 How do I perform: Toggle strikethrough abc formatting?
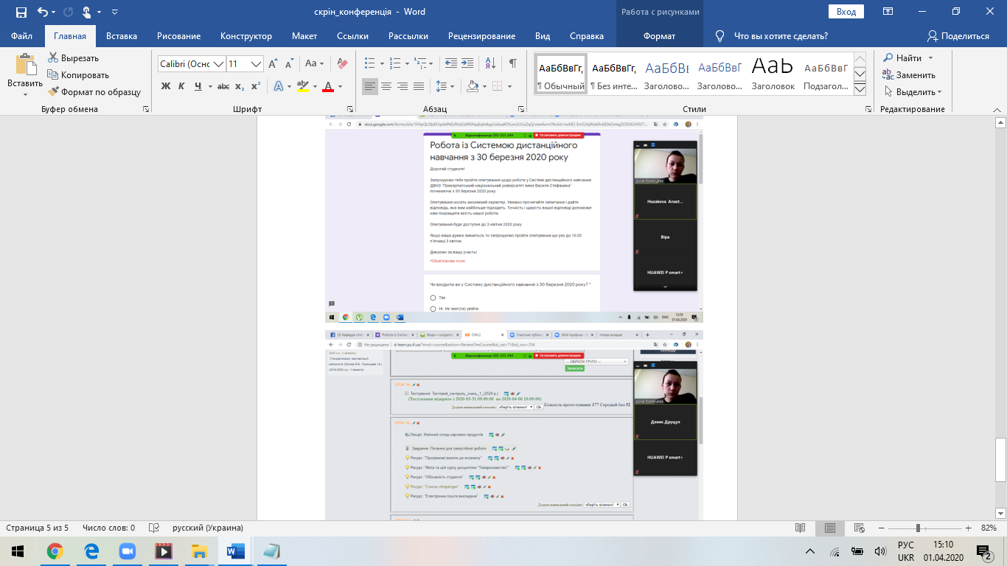pyautogui.click(x=223, y=86)
